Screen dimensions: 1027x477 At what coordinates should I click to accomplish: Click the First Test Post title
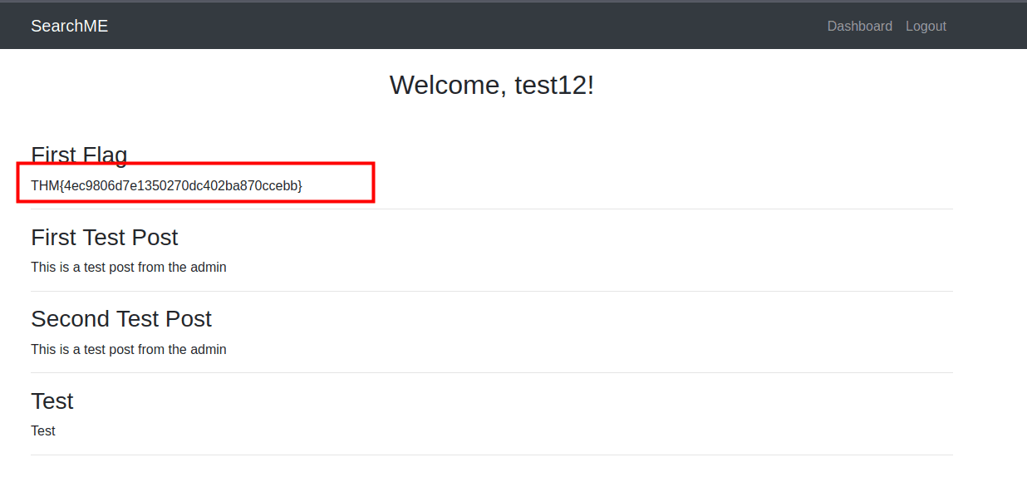click(104, 237)
